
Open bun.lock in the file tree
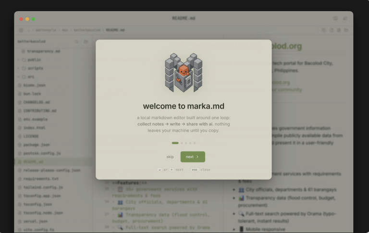click(x=32, y=94)
